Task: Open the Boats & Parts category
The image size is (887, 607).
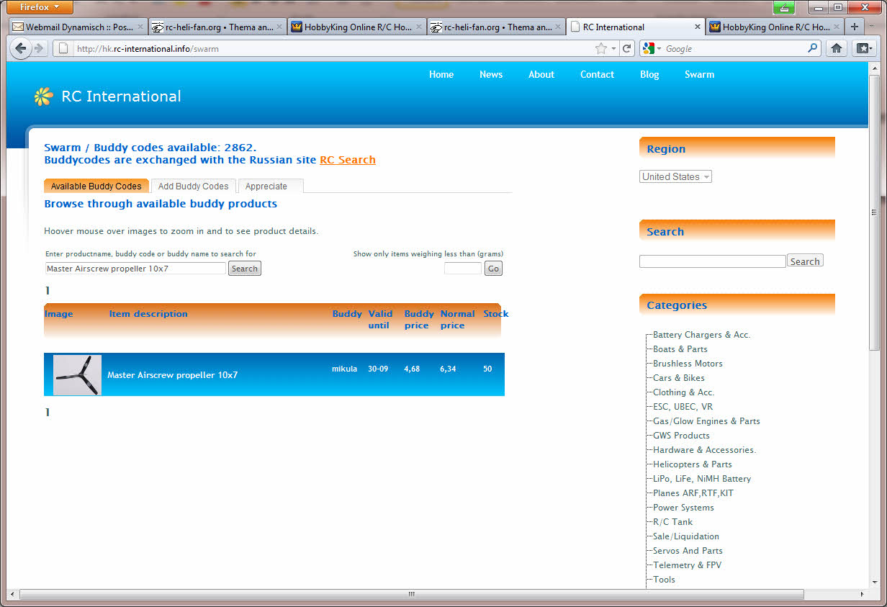Action: click(x=680, y=349)
